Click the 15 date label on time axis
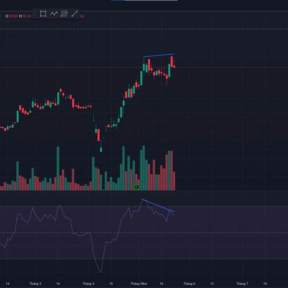Screen dimensions: 288x288 point(111,284)
